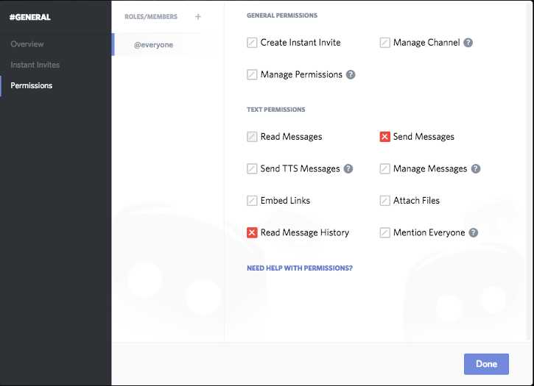Toggle the red X on Send Messages
534x386 pixels.
point(384,137)
